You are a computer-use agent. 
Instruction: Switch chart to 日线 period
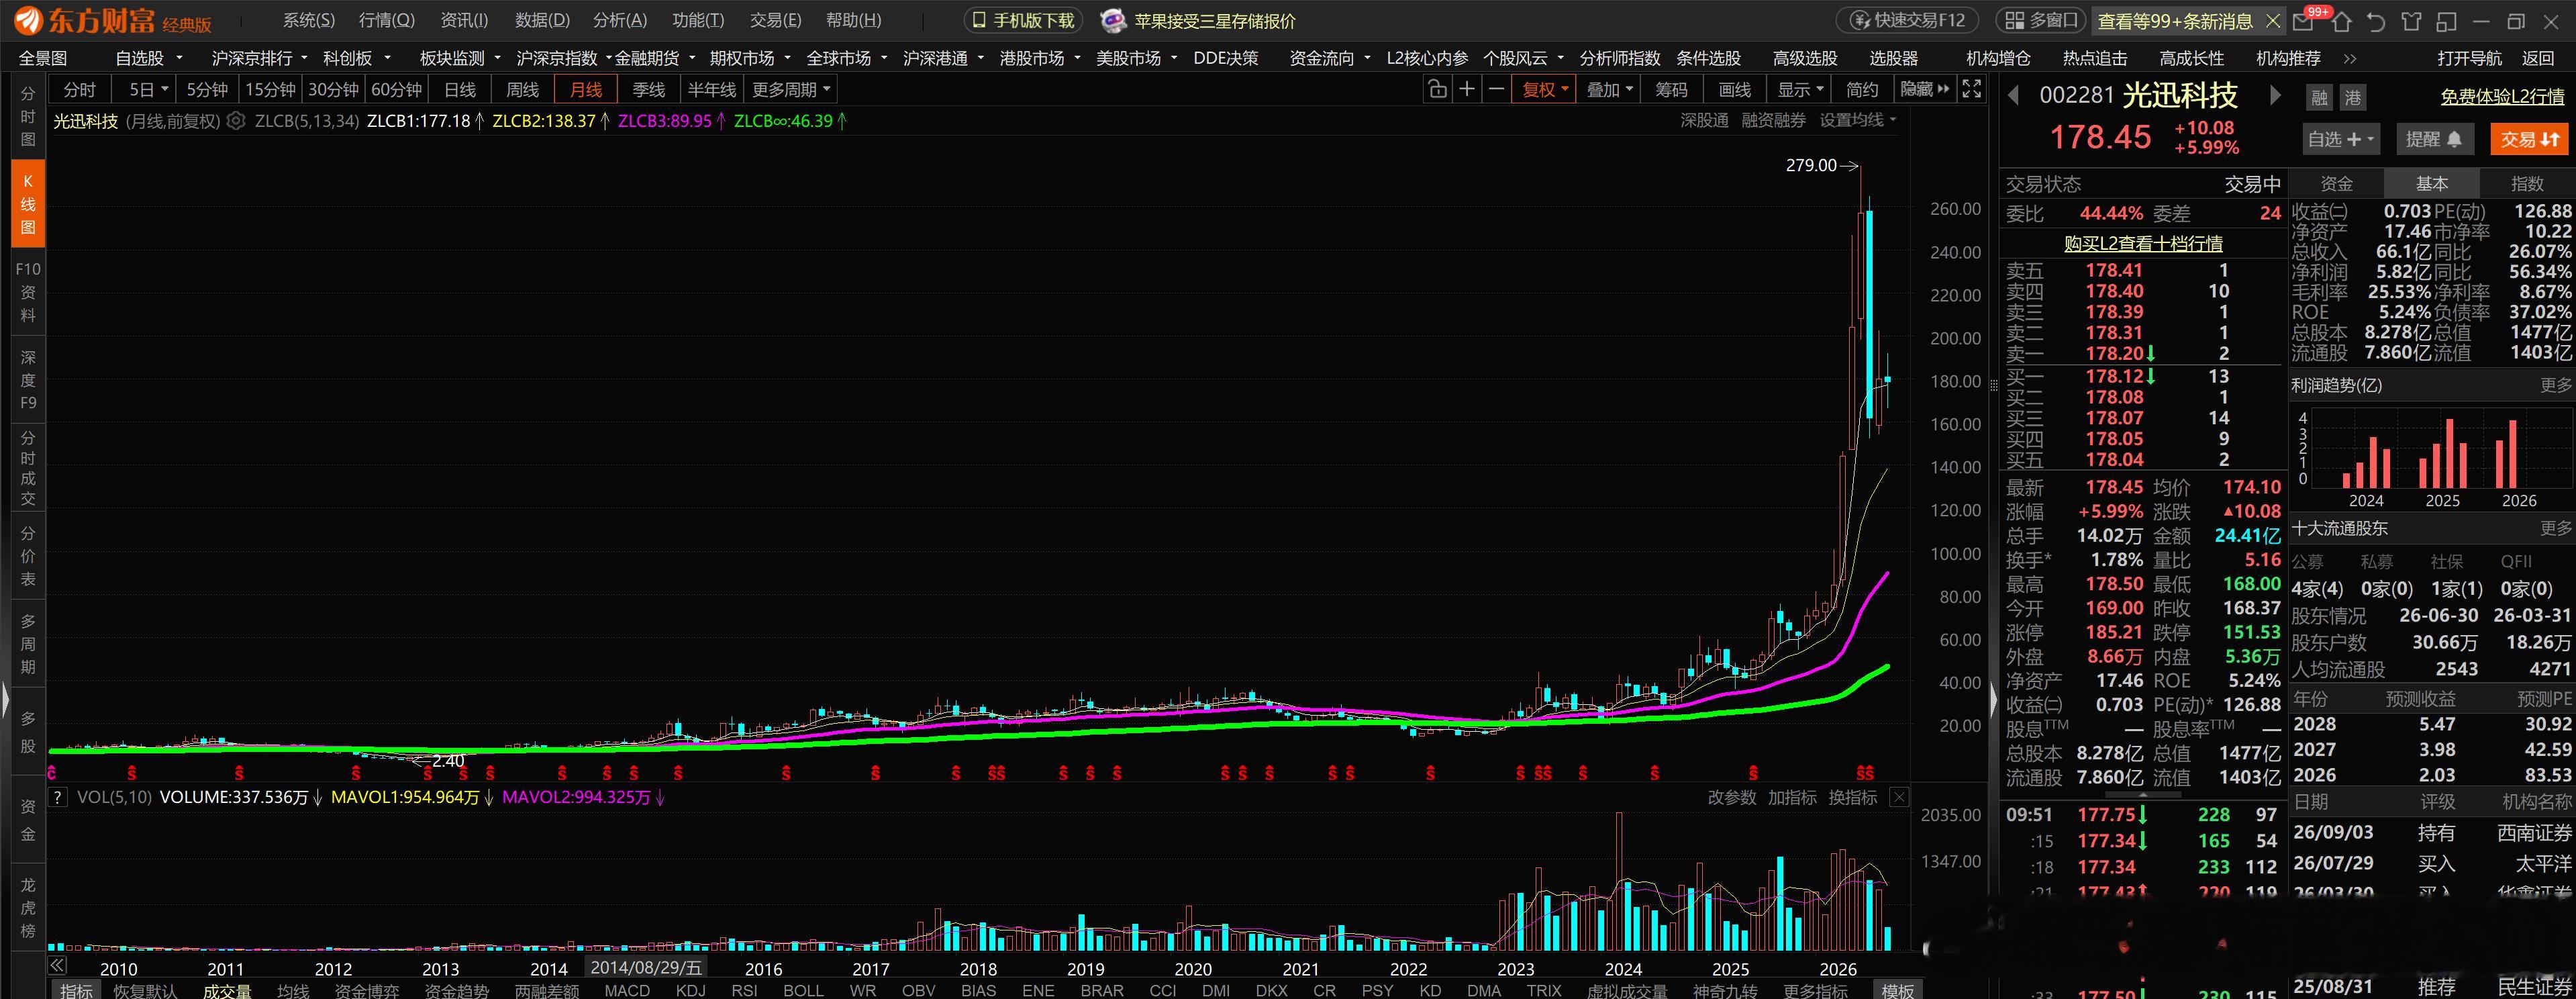tap(460, 90)
